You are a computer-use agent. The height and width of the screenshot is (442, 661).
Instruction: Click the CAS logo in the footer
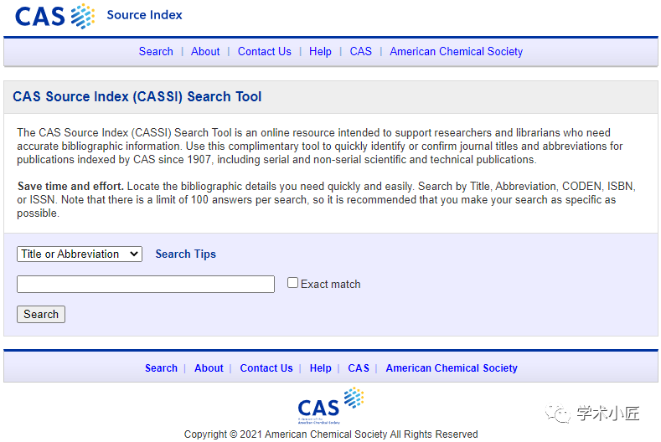point(330,405)
